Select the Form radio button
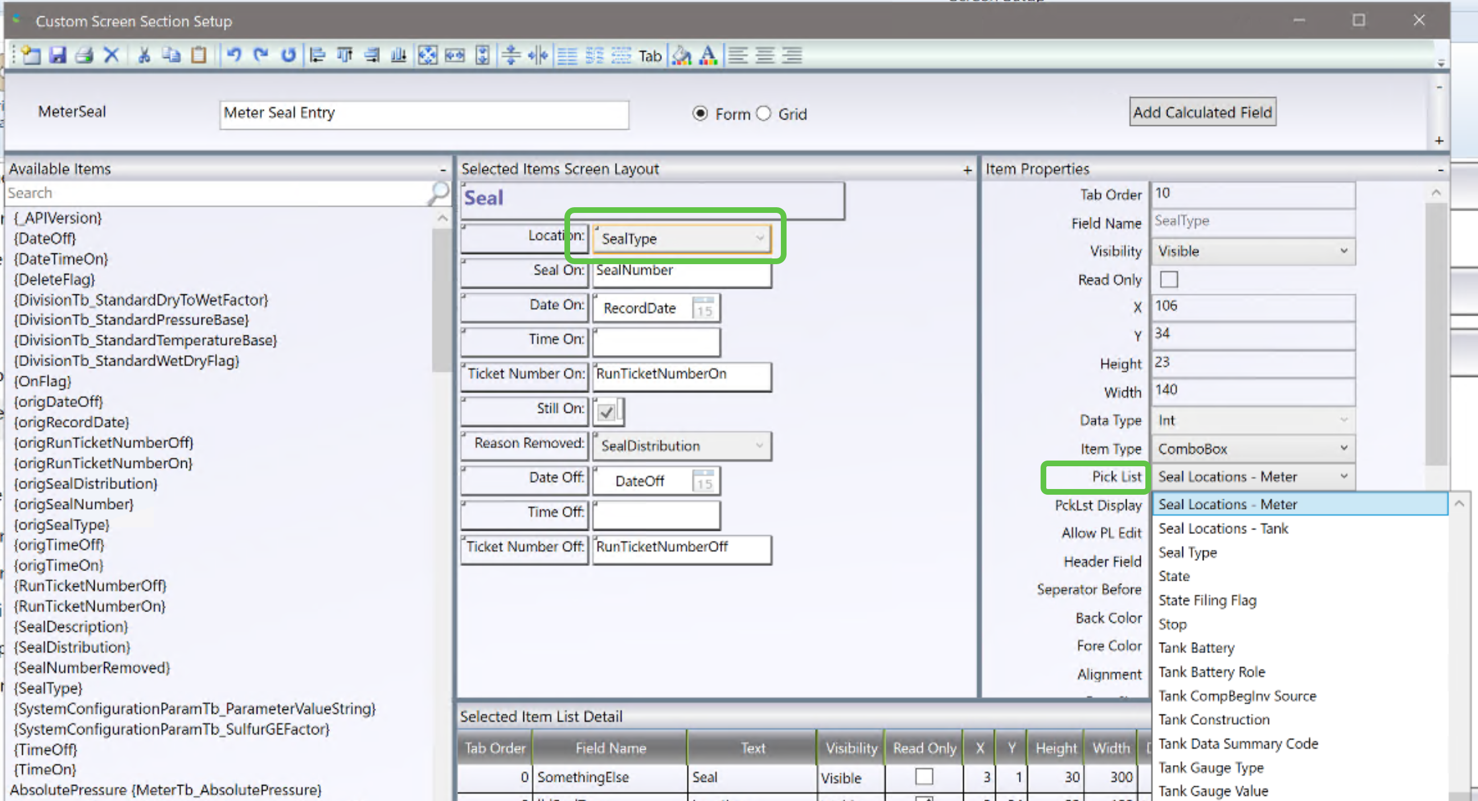Screen dimensions: 1478x801 (x=700, y=113)
